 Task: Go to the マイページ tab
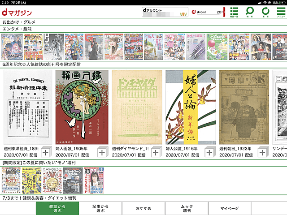point(230,208)
